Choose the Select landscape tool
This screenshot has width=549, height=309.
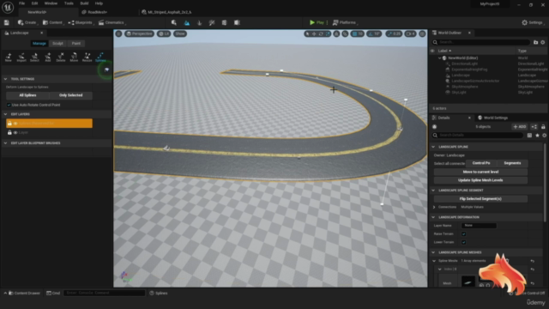tap(34, 58)
